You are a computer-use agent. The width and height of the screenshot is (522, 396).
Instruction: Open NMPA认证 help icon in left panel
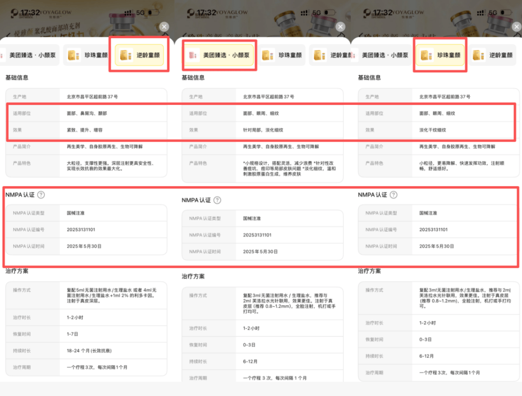[x=41, y=195]
